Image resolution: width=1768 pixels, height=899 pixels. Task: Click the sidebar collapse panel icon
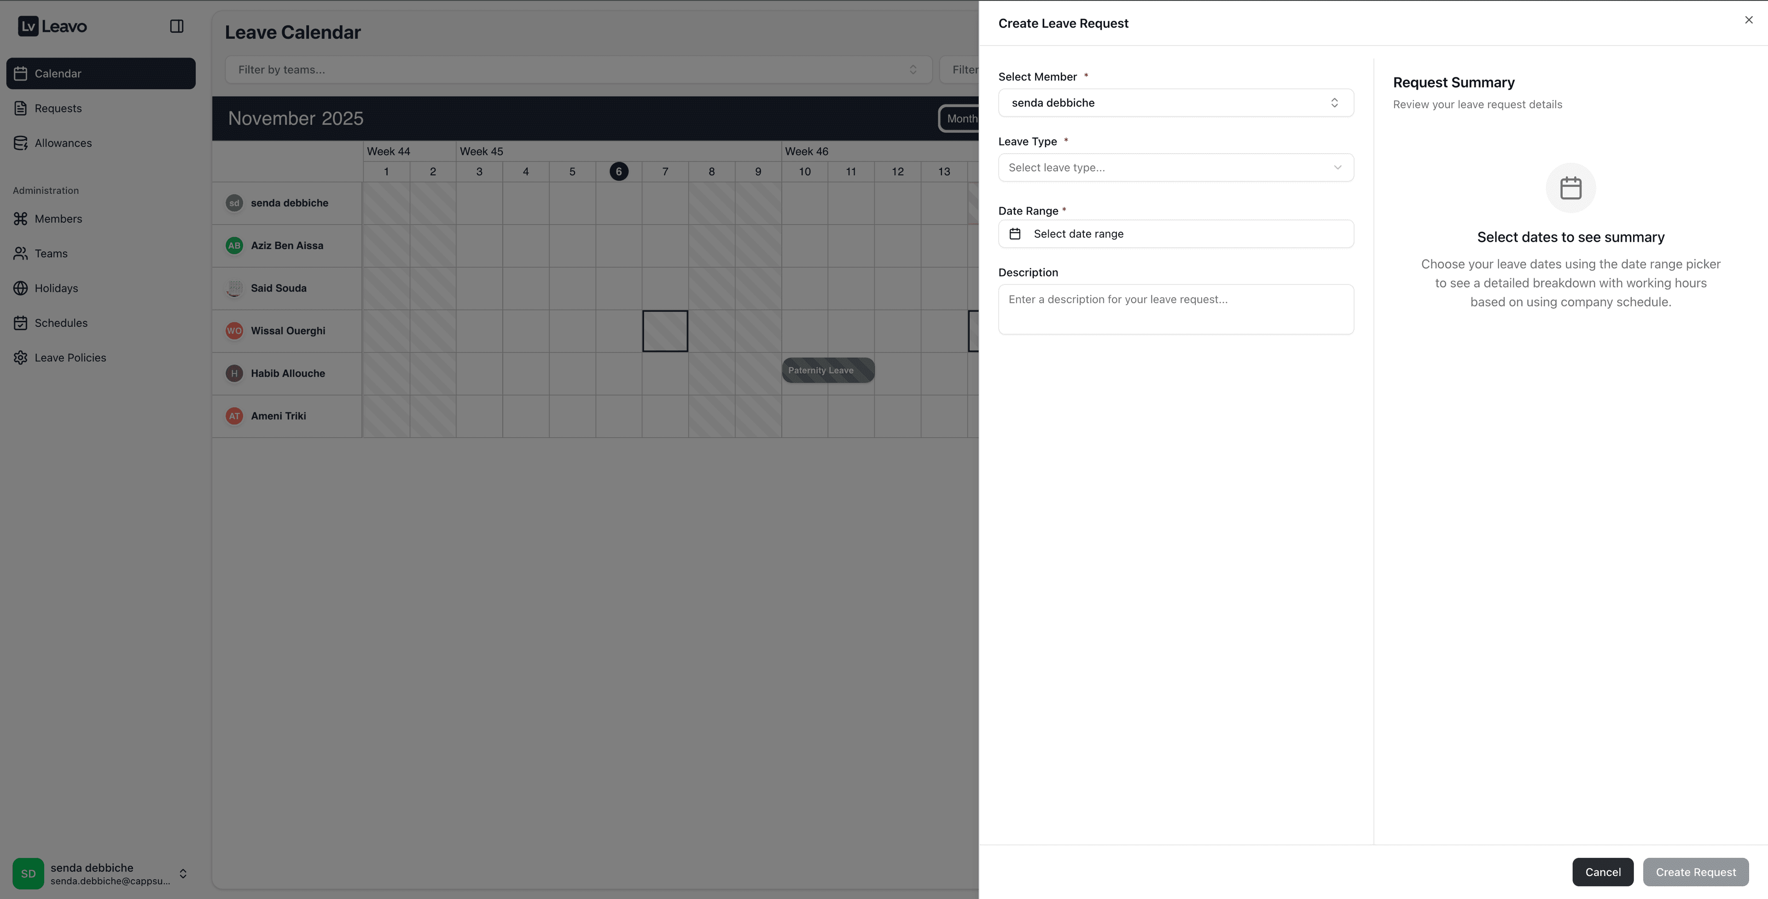pos(176,26)
